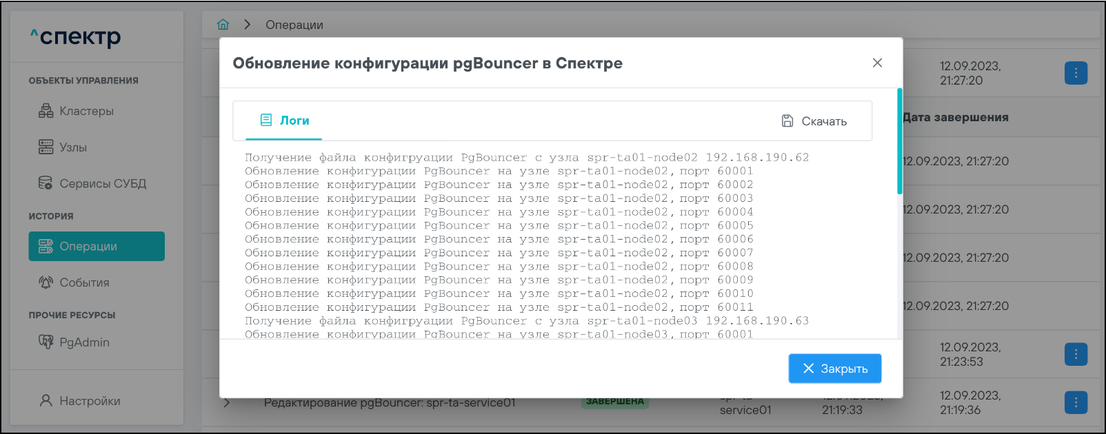Click the Дата завершения column header
Viewport: 1106px width, 434px height.
[x=956, y=117]
